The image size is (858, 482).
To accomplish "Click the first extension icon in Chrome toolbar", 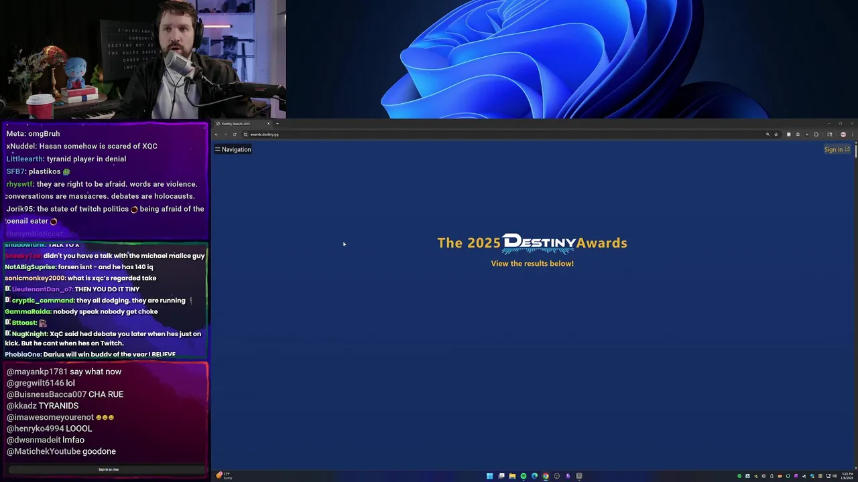I will click(x=789, y=135).
